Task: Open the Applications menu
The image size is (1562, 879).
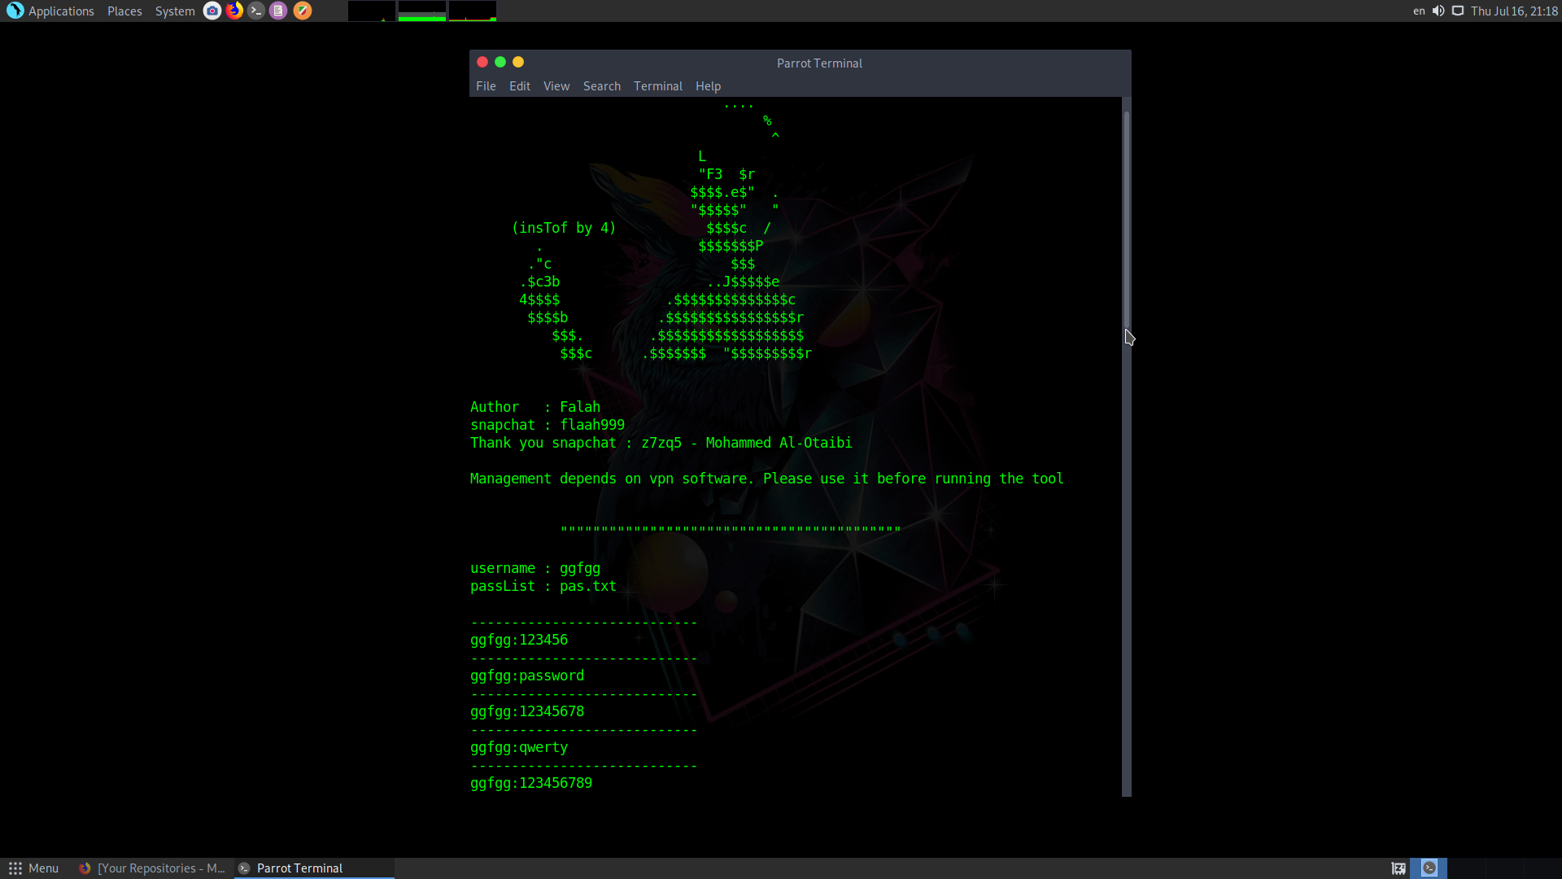Action: coord(60,11)
